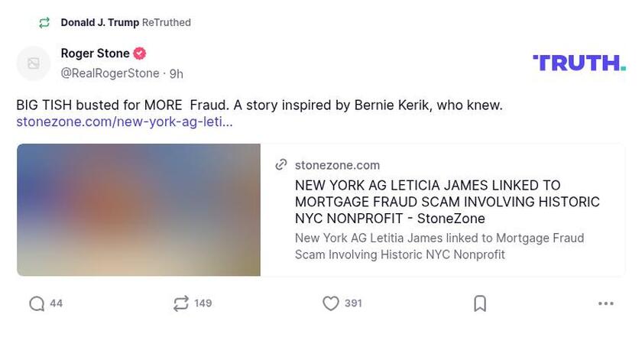The image size is (642, 337).
Task: Click Roger Stone's red verified badge
Action: click(x=140, y=53)
